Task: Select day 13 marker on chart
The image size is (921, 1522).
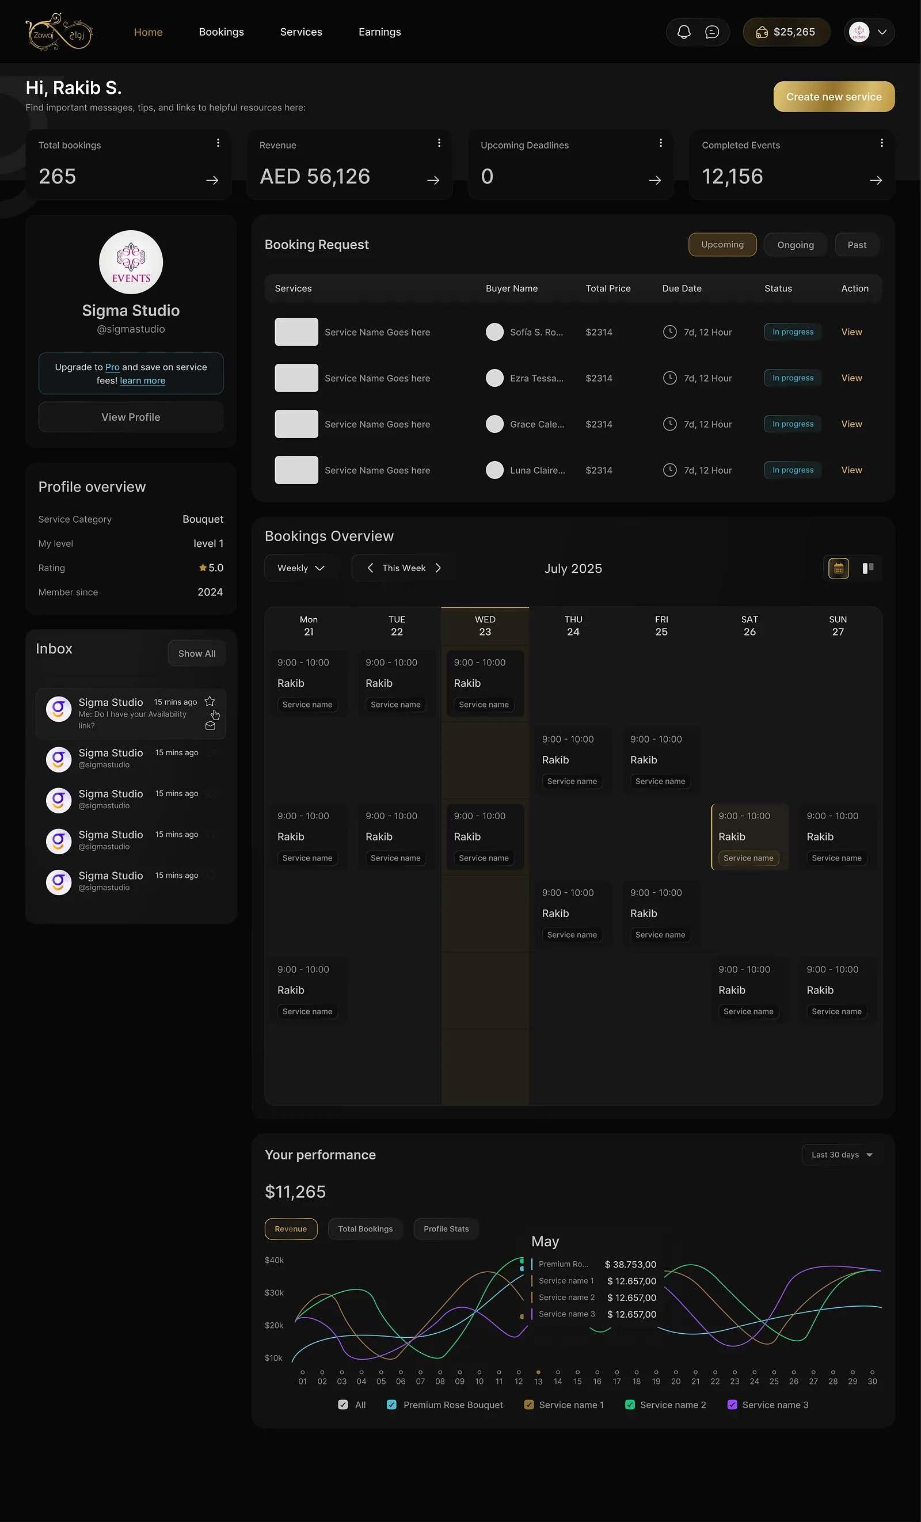Action: pos(538,1372)
